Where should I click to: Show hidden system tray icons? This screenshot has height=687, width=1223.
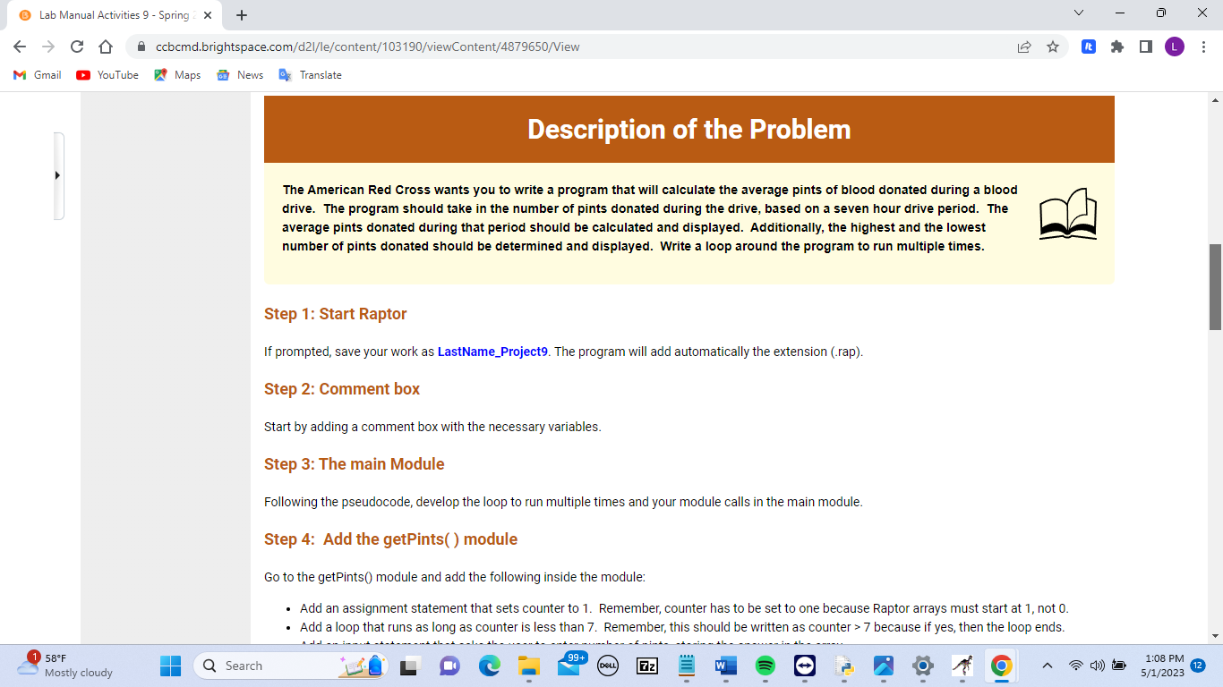1046,666
